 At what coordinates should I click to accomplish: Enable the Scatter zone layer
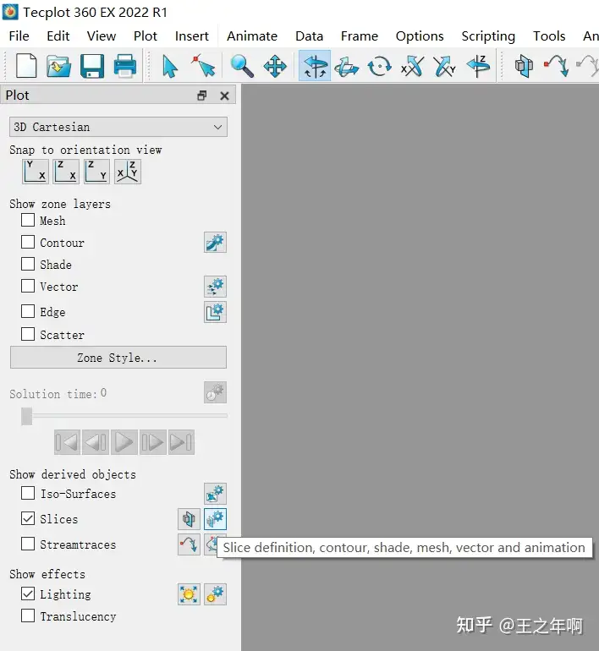coord(28,334)
